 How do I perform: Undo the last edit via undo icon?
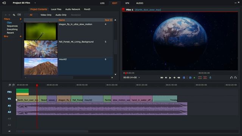tap(231, 77)
